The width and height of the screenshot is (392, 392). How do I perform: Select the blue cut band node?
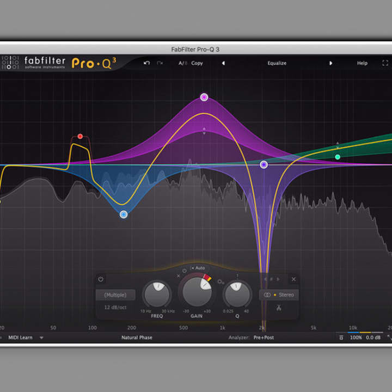(124, 215)
